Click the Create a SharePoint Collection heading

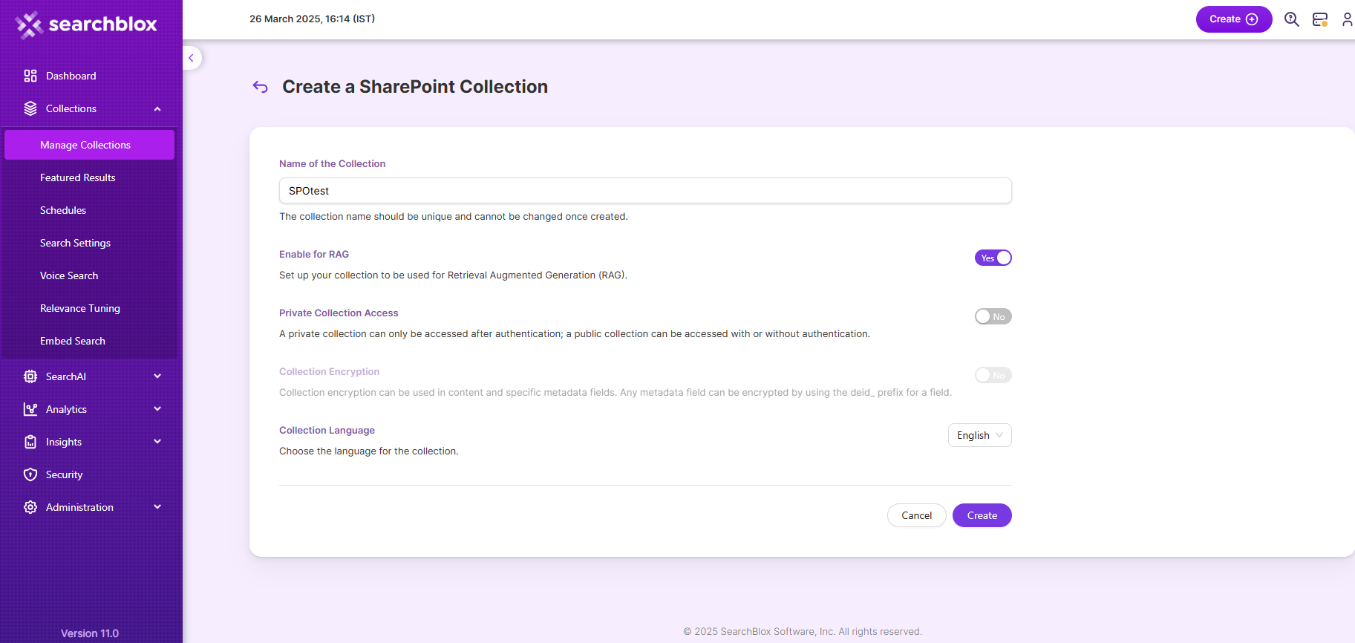pyautogui.click(x=415, y=87)
